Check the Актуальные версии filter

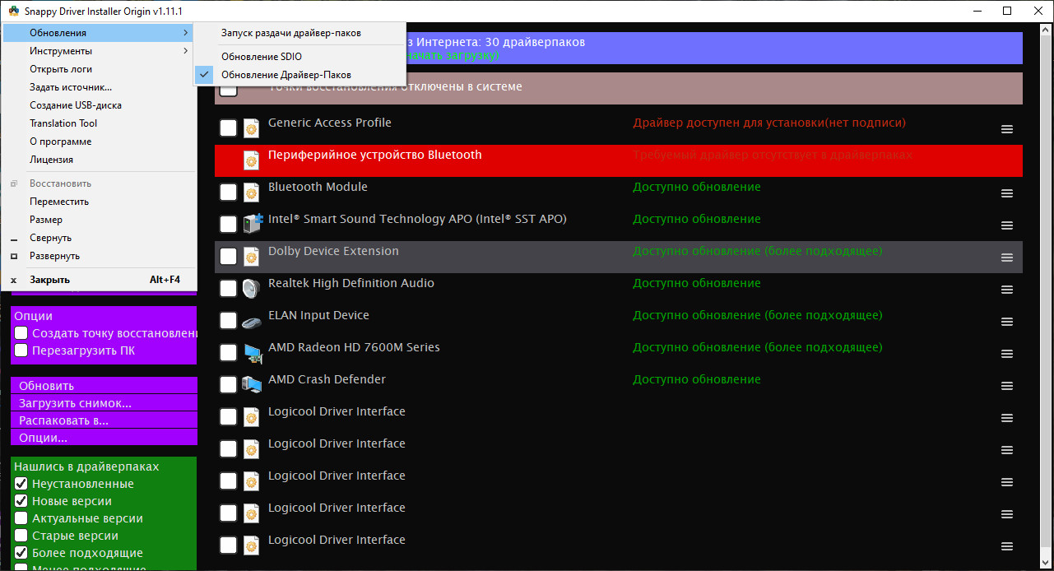21,518
